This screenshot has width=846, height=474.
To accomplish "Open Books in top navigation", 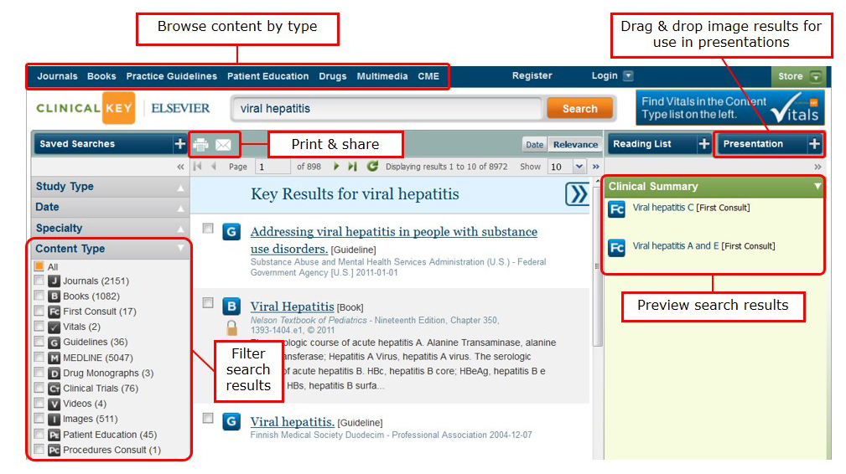I will pos(101,76).
